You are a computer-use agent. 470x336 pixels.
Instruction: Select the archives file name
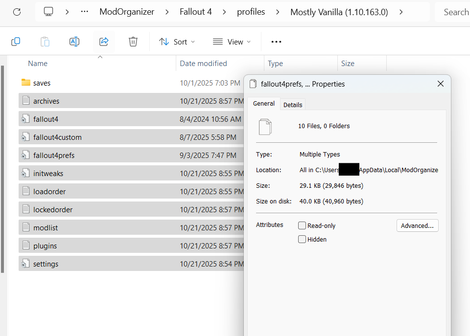(46, 101)
